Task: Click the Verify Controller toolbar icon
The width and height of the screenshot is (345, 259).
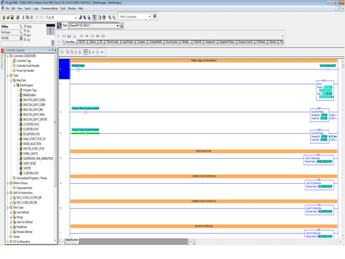Action: tap(104, 18)
